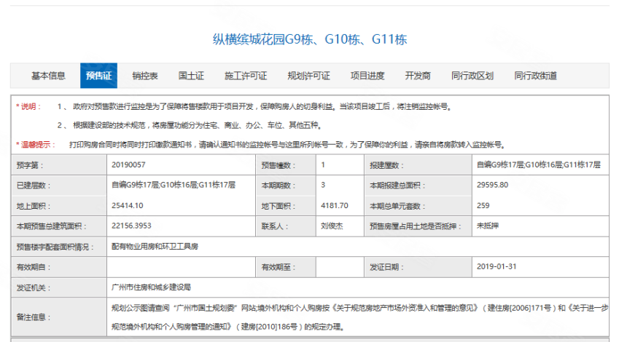Screen dimensions: 627x342
Task: Click the contact name 刘俊杰
Action: pyautogui.click(x=332, y=226)
